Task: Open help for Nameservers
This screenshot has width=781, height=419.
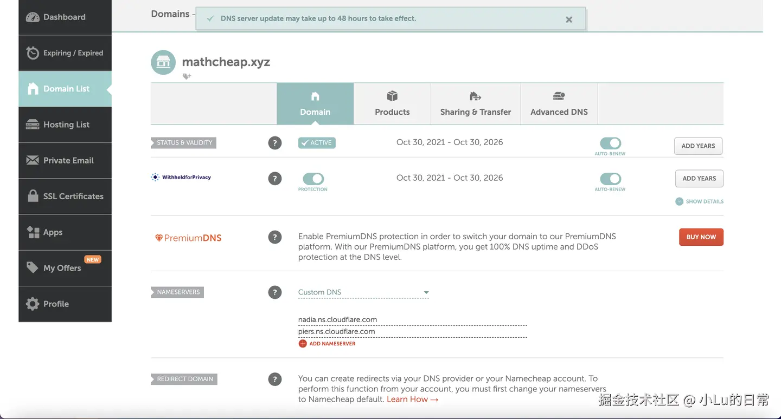Action: 275,292
